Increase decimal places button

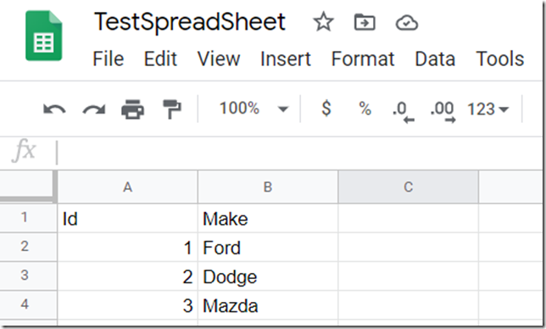443,112
